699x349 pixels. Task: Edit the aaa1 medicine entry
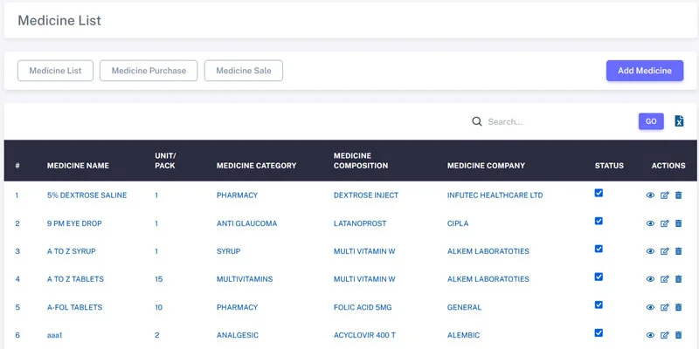[x=665, y=335]
